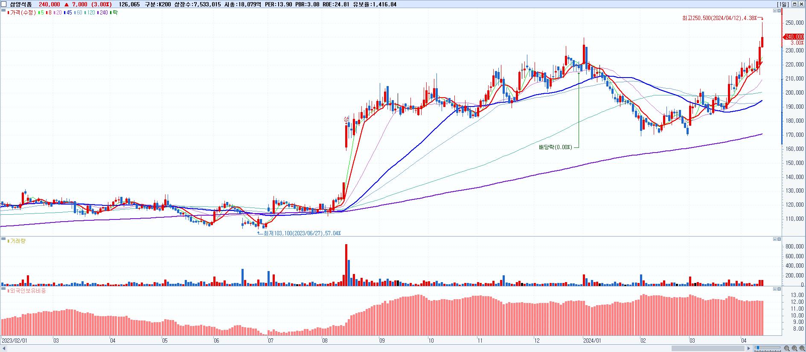The width and height of the screenshot is (806, 352).
Task: Click the 2023/02/01 date on the time axis
Action: pyautogui.click(x=15, y=340)
